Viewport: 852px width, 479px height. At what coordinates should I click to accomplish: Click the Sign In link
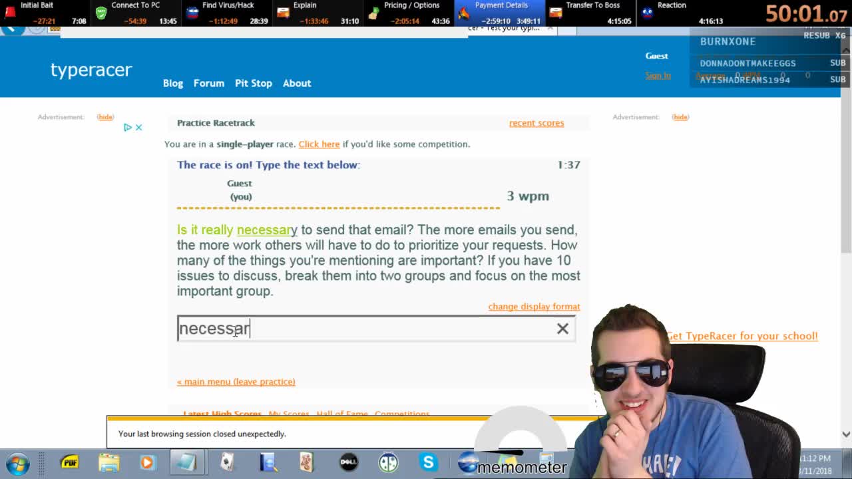click(x=658, y=75)
